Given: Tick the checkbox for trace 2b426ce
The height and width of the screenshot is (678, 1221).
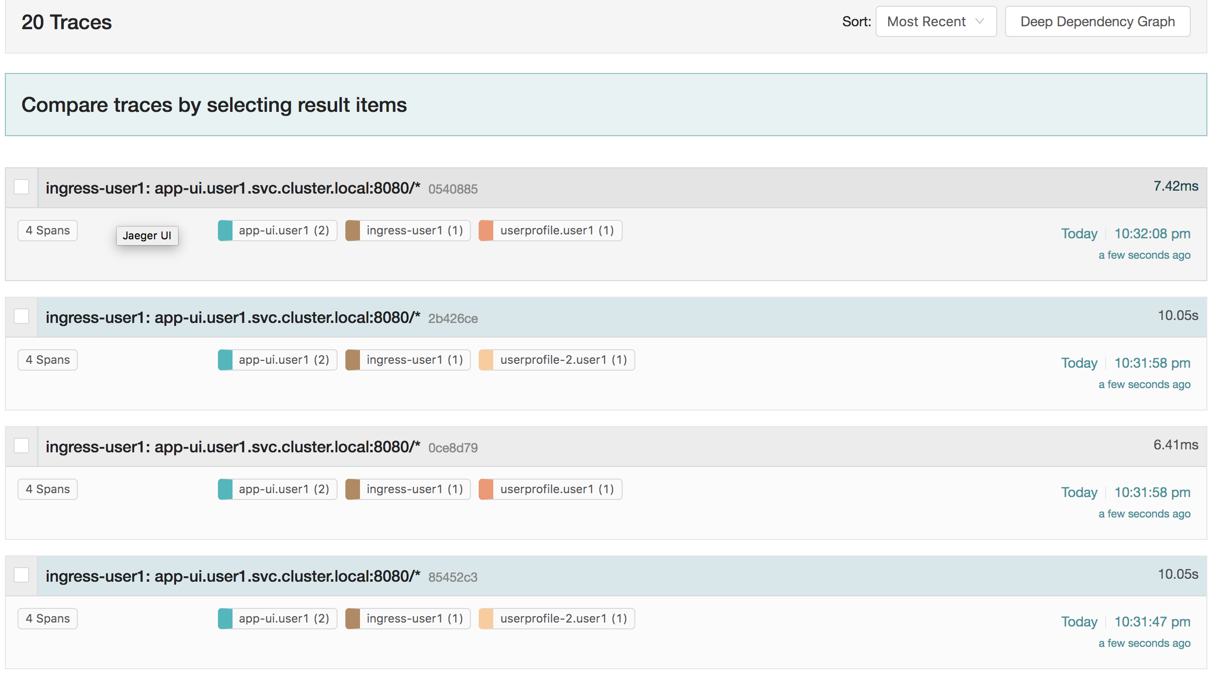Looking at the screenshot, I should pyautogui.click(x=21, y=316).
